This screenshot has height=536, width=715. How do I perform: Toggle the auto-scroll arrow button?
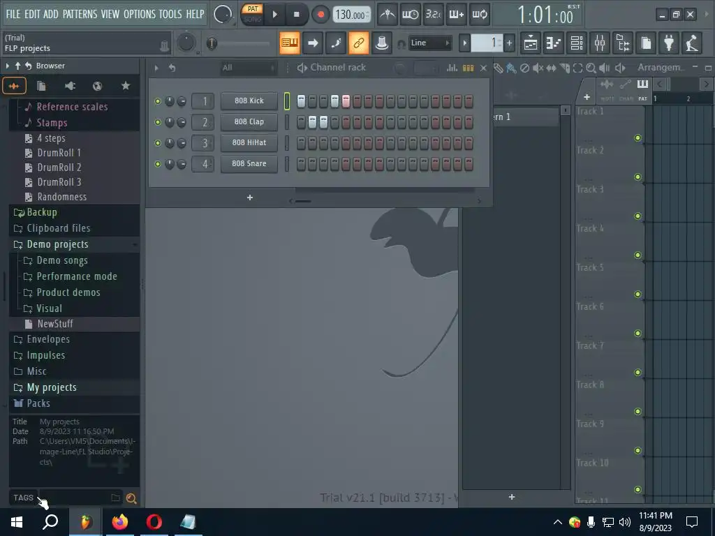(313, 43)
